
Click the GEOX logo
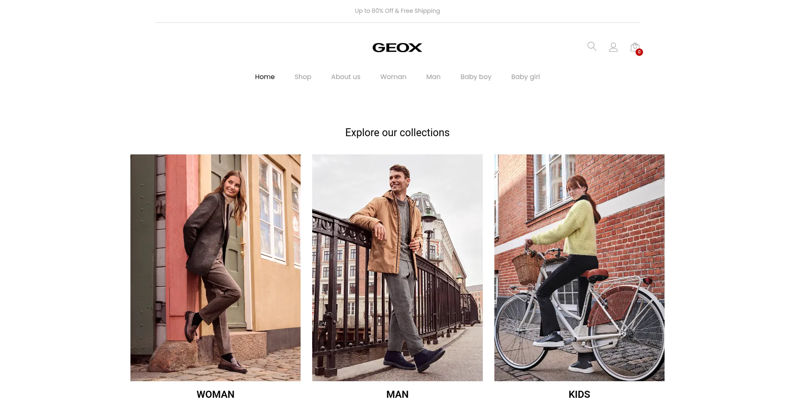397,48
